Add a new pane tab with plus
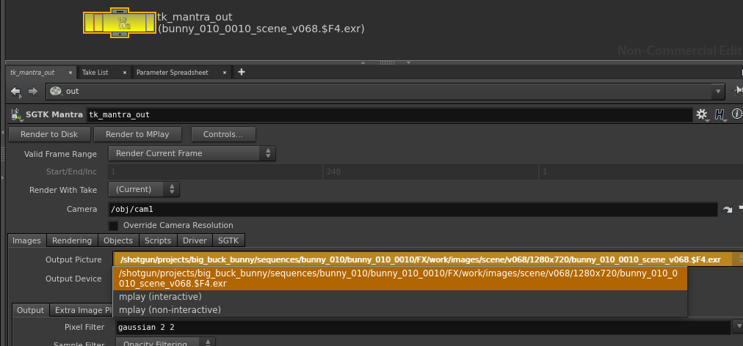This screenshot has width=743, height=346. coord(242,72)
